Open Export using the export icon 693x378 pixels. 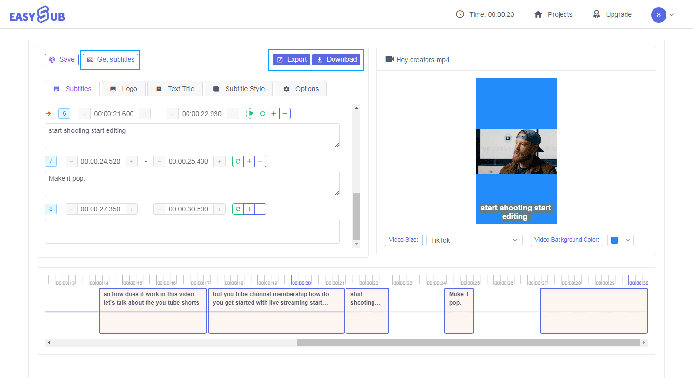click(x=281, y=59)
